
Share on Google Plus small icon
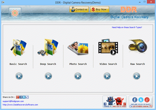(17, 97)
